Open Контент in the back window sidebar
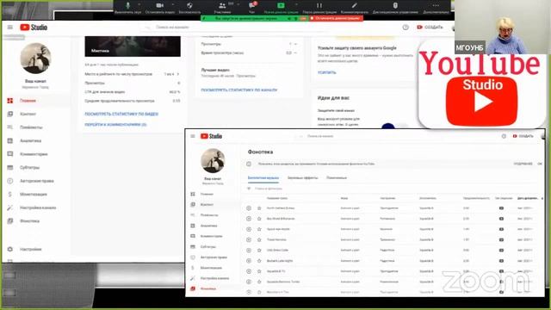The width and height of the screenshot is (551, 310). [x=28, y=114]
